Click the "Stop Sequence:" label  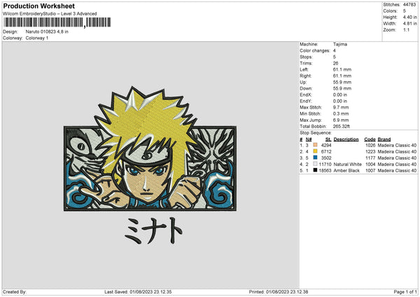[x=316, y=133]
